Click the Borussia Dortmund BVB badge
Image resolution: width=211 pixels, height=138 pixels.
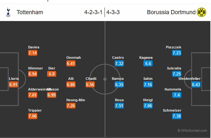coord(201,12)
